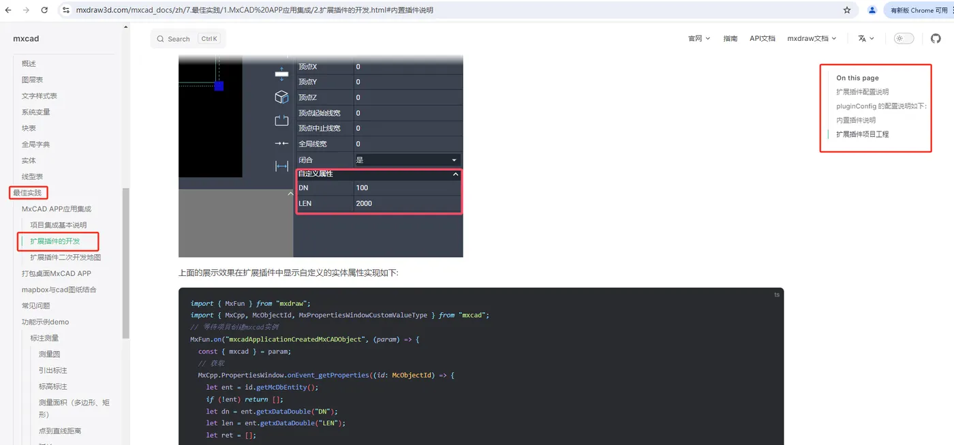Expand the mxdraw文档 dropdown menu
The width and height of the screenshot is (954, 445).
812,38
